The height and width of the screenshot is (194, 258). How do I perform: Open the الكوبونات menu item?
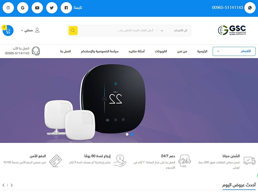click(161, 52)
